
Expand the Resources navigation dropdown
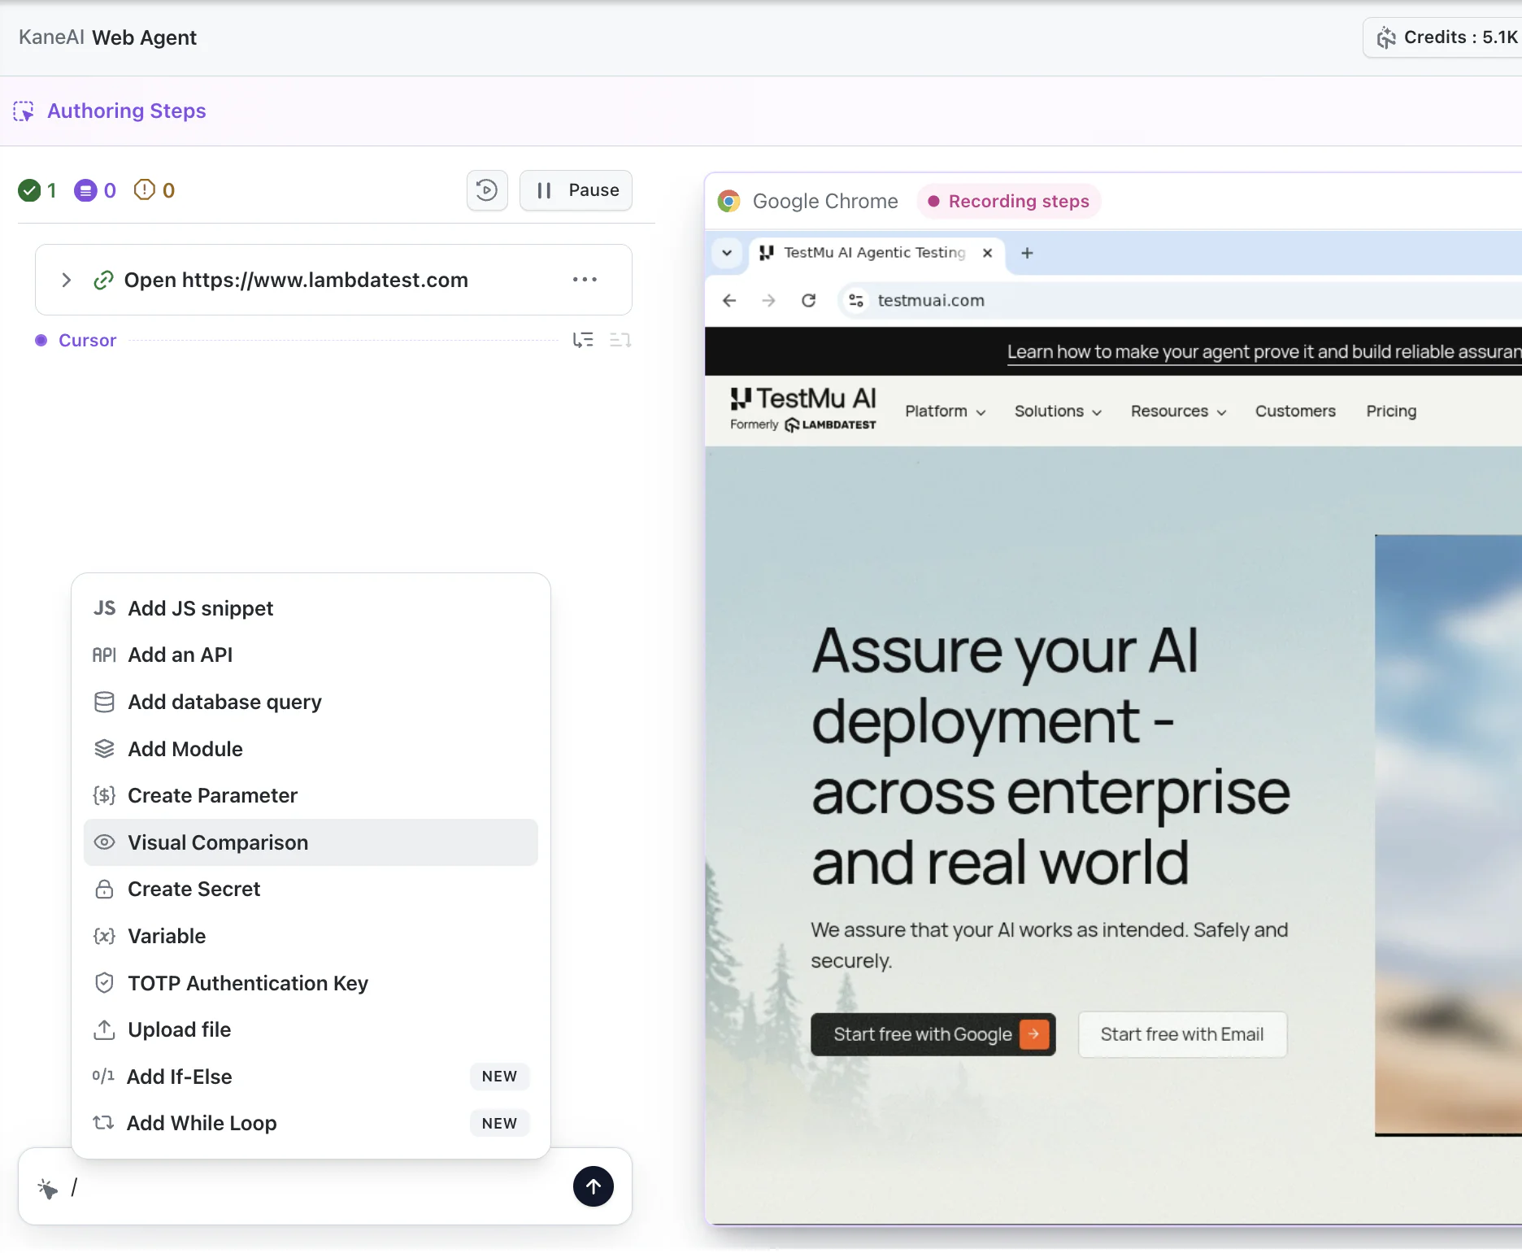point(1179,411)
